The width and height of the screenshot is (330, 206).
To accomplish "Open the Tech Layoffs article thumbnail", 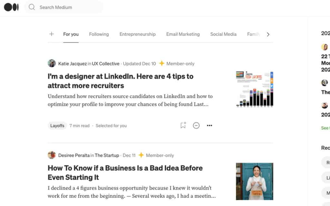I will click(x=255, y=89).
